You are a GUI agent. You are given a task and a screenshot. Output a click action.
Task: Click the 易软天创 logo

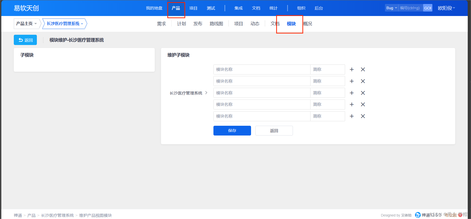[26, 8]
